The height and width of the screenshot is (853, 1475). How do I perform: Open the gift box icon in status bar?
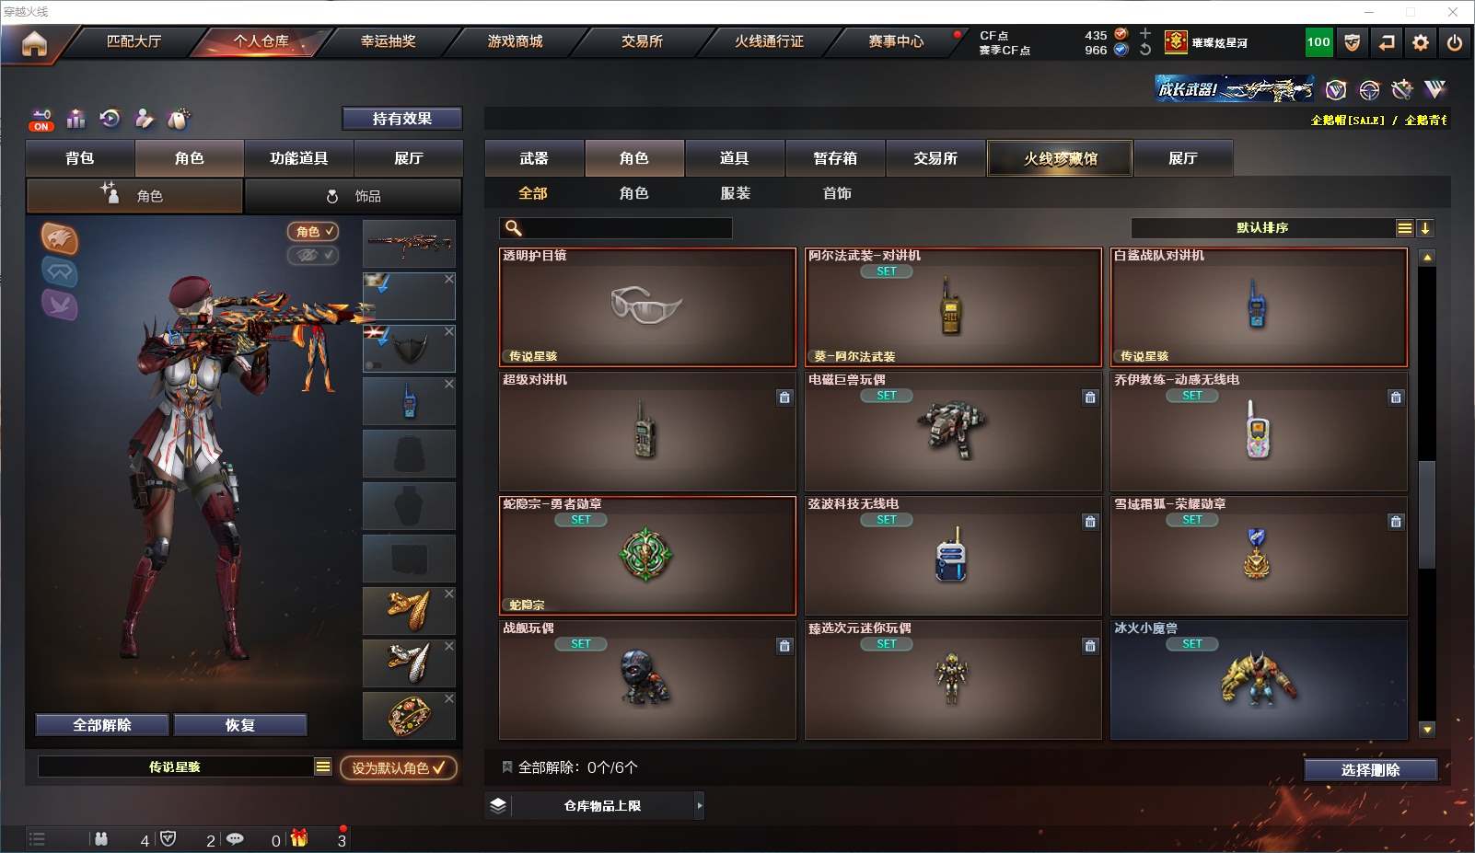tap(299, 838)
